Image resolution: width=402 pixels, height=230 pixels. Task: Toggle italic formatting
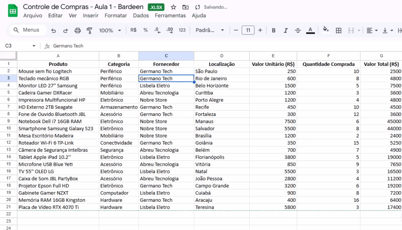coord(286,31)
